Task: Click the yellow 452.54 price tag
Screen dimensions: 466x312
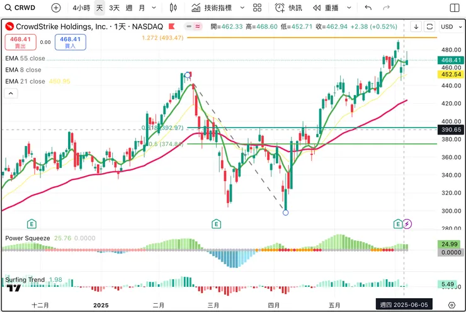Action: (450, 74)
